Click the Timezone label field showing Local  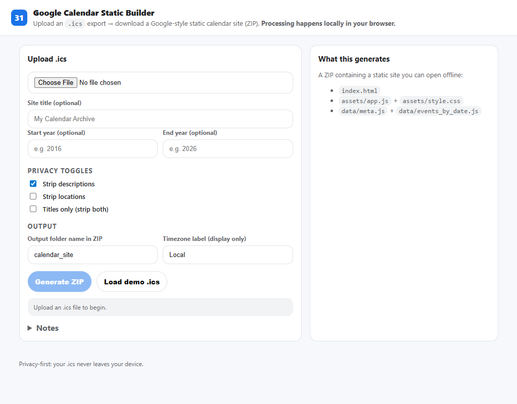coord(227,255)
